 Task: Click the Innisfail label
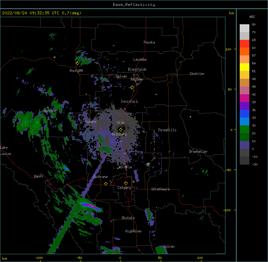129,101
